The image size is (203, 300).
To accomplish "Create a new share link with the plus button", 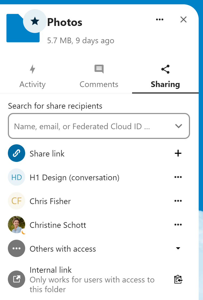I will (178, 153).
